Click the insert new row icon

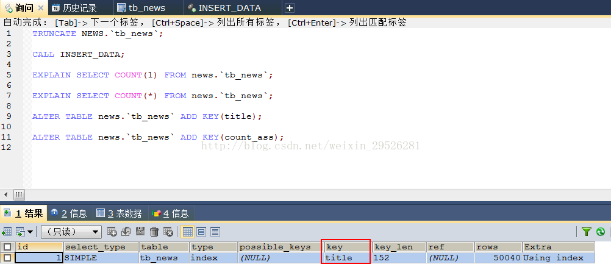[112, 232]
